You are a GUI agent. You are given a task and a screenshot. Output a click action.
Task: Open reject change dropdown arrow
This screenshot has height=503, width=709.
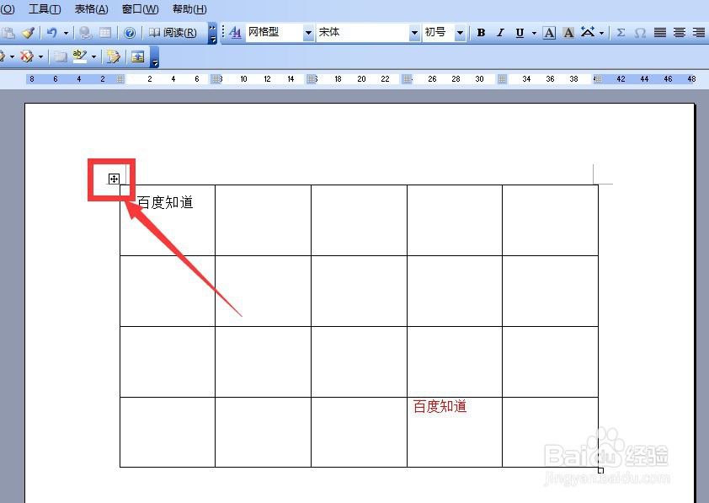(40, 56)
